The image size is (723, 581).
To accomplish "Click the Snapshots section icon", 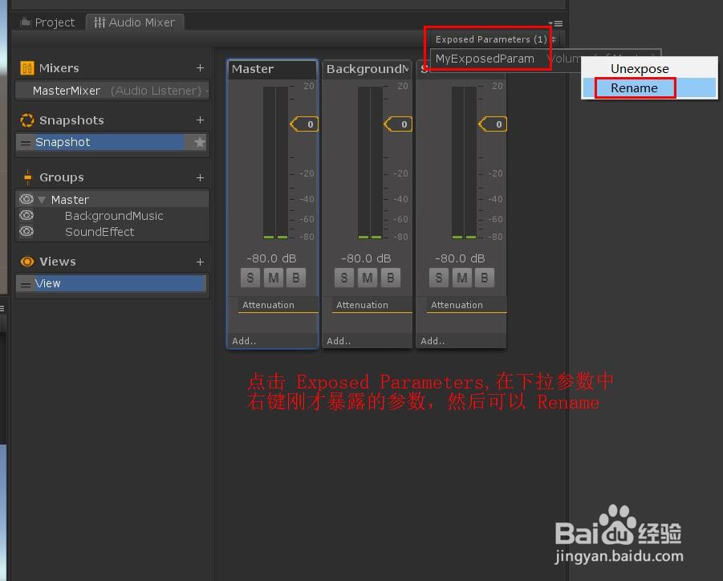I will (x=27, y=120).
